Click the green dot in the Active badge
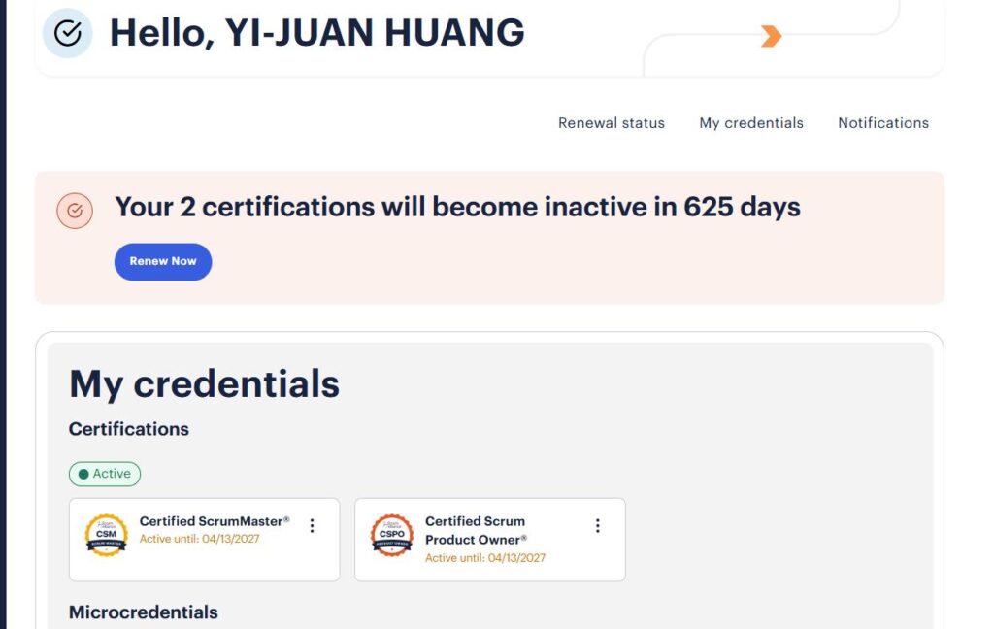 pos(83,474)
